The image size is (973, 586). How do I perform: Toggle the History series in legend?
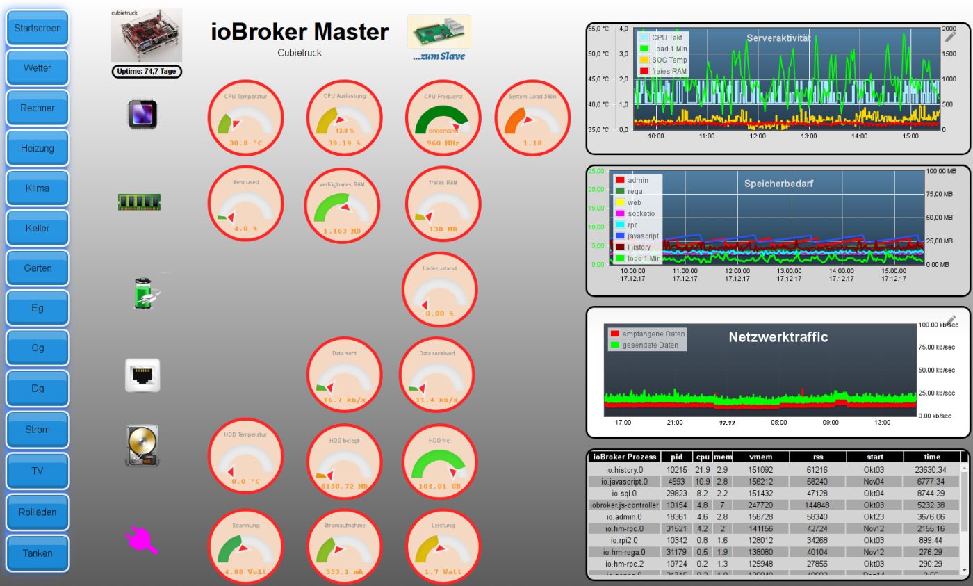633,247
